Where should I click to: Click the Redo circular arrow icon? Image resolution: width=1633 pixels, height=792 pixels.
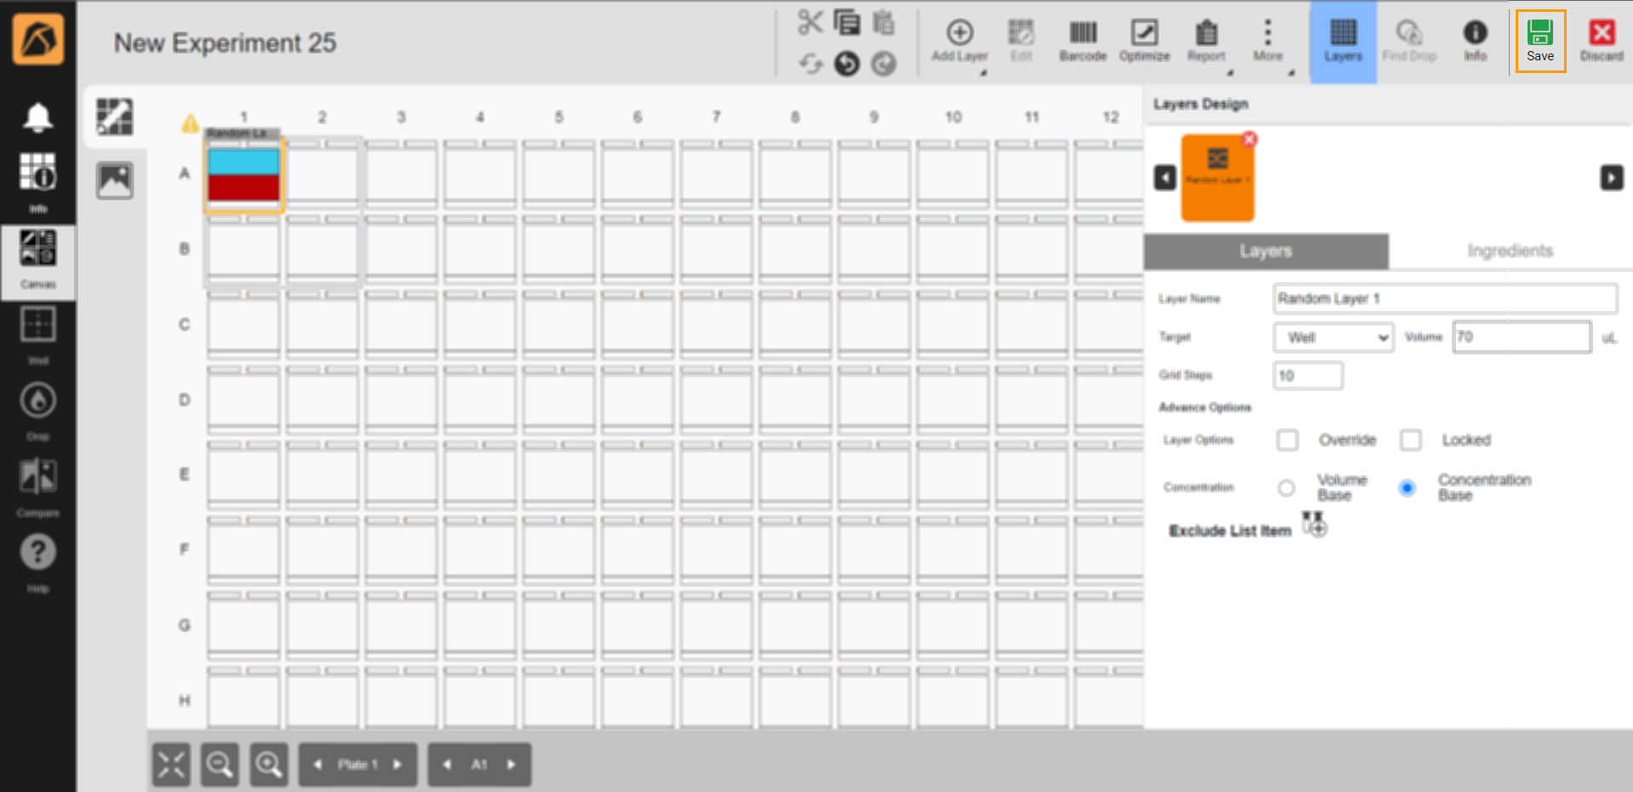point(884,64)
